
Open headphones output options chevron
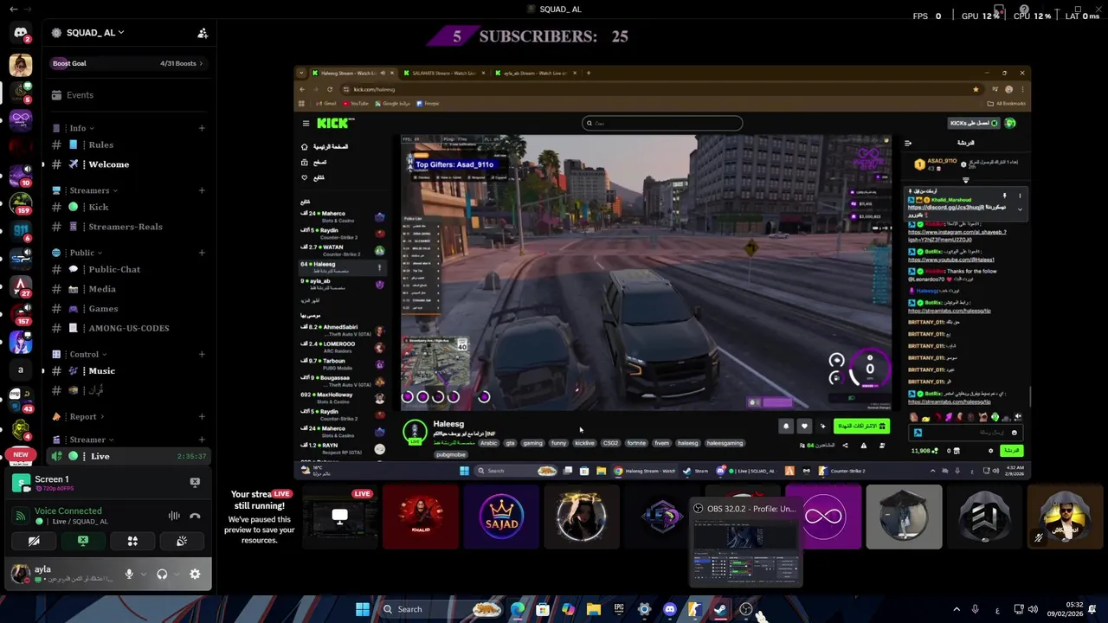(177, 575)
